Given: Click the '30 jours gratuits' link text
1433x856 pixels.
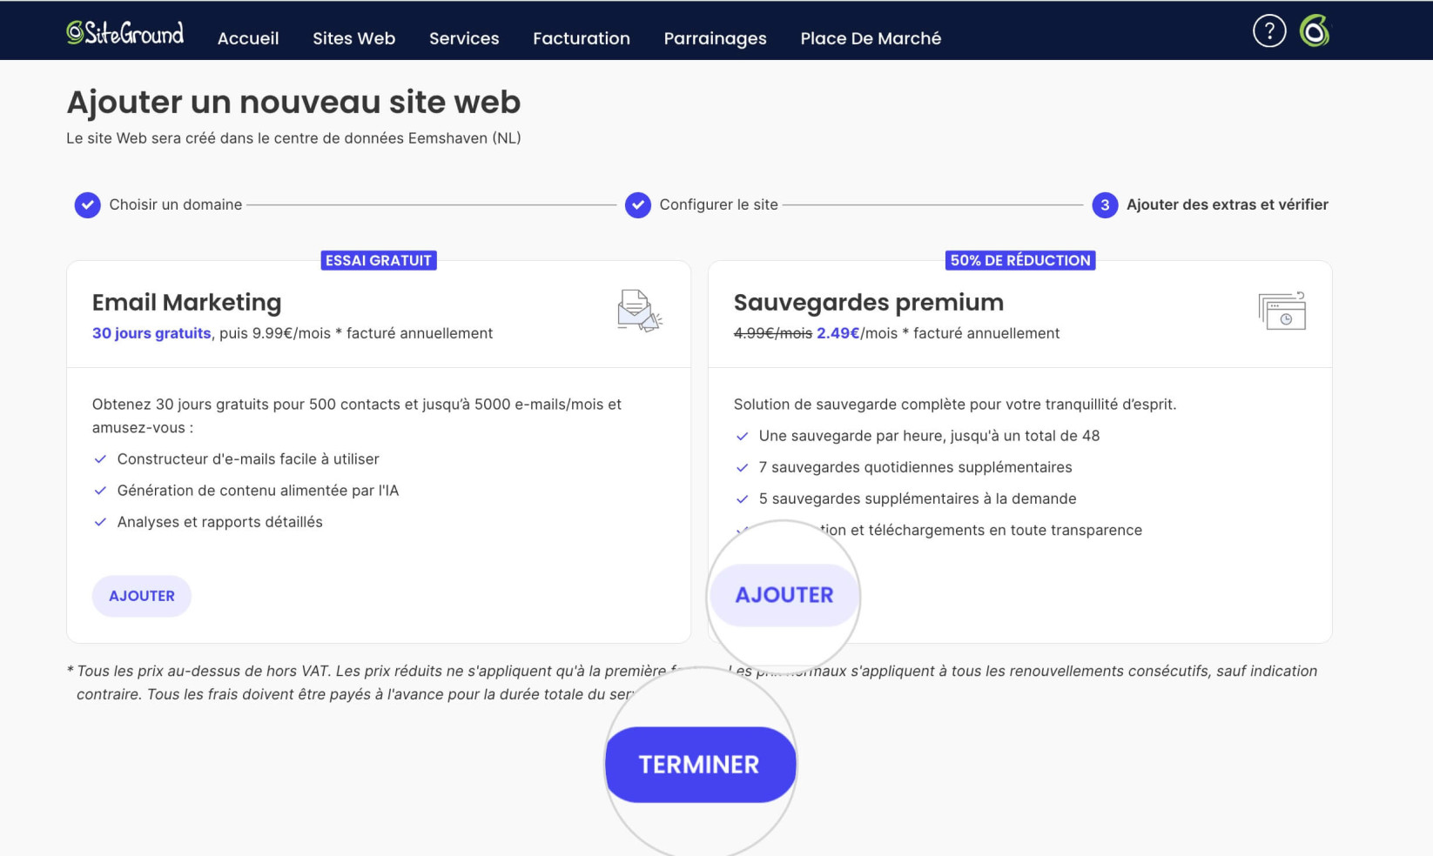Looking at the screenshot, I should tap(151, 333).
